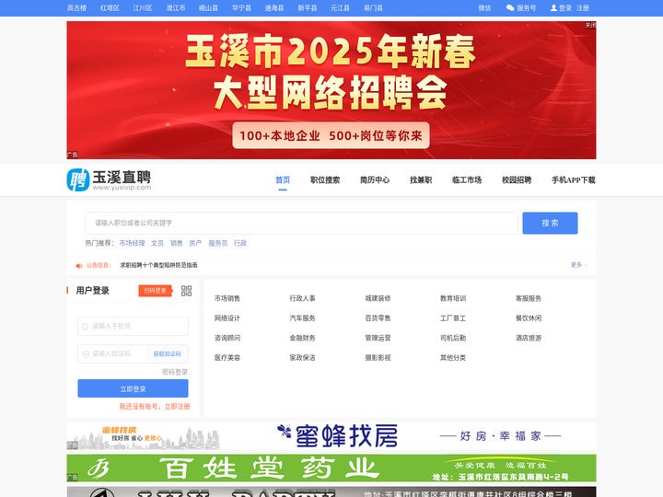Select 澄江市 in the top region bar
The image size is (663, 497).
[x=176, y=8]
